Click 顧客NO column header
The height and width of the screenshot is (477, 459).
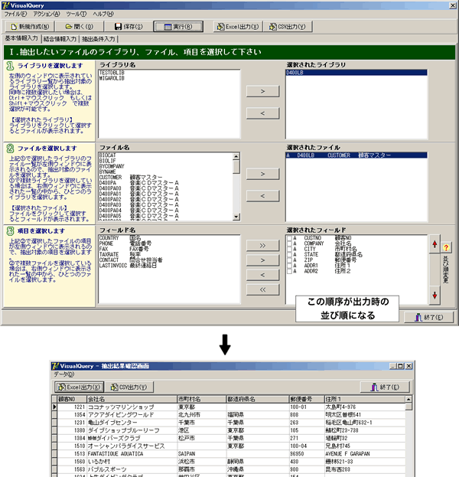(x=72, y=399)
